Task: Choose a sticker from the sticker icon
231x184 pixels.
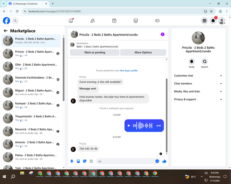Action: [x=85, y=161]
